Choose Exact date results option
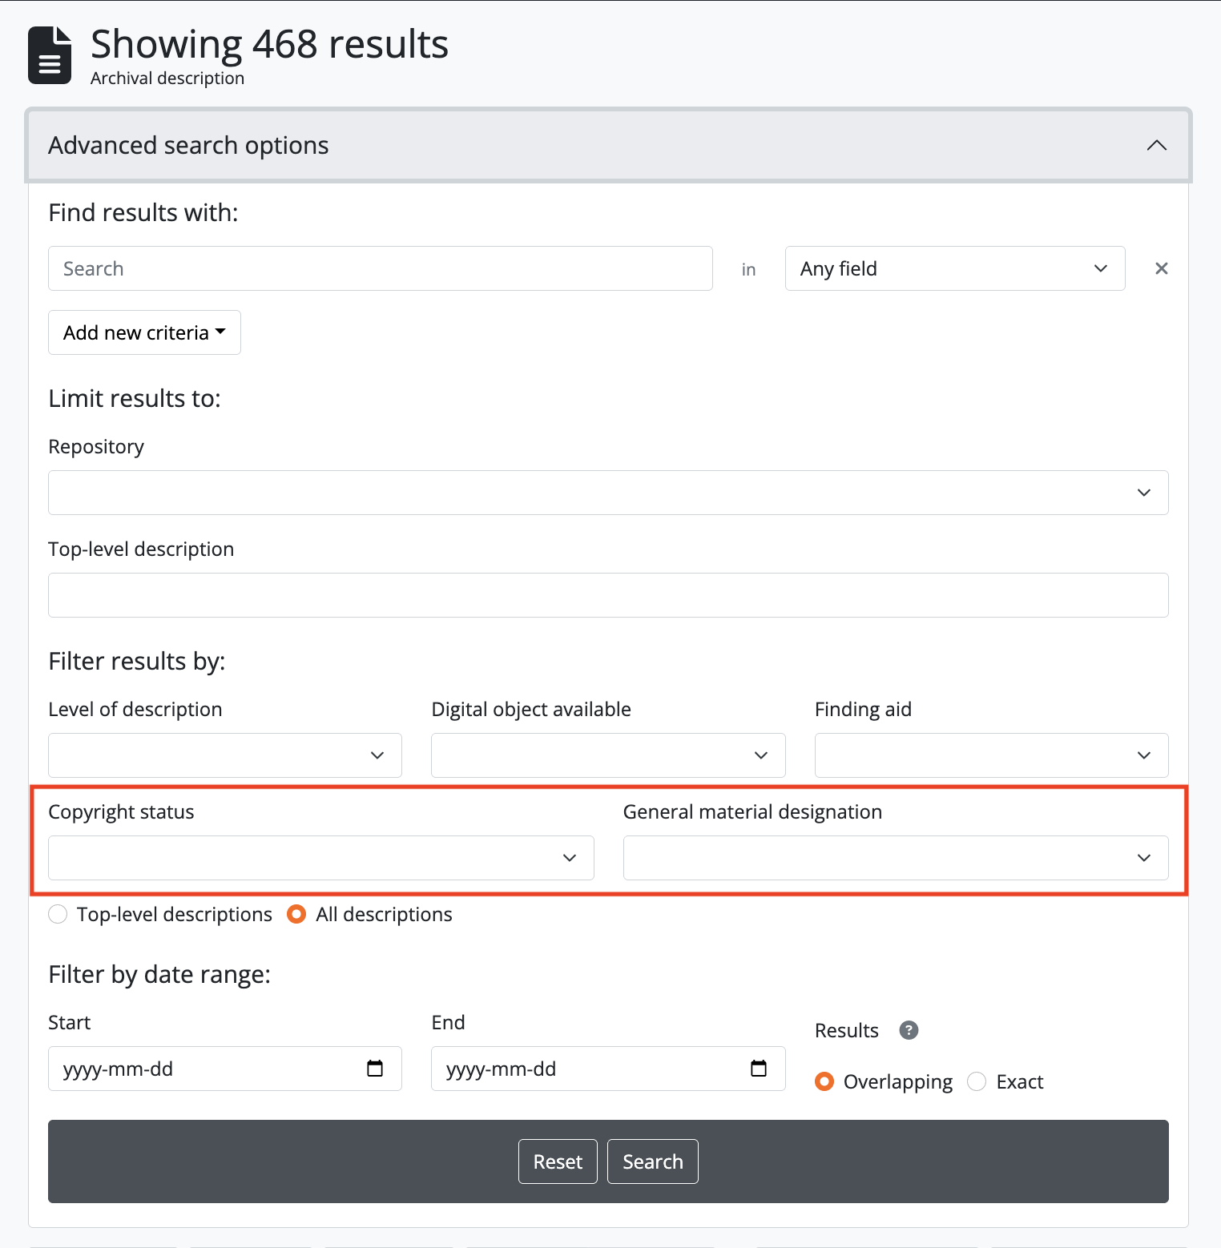 click(x=976, y=1081)
